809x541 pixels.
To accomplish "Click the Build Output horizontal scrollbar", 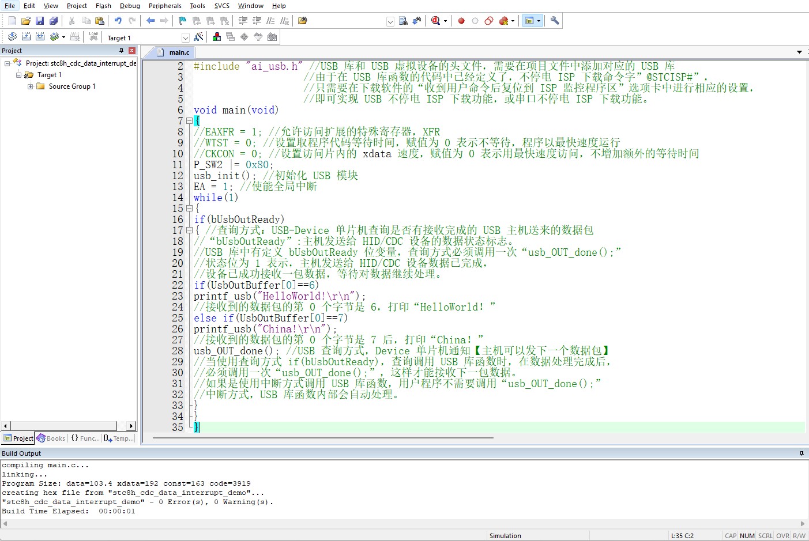I will [x=404, y=524].
